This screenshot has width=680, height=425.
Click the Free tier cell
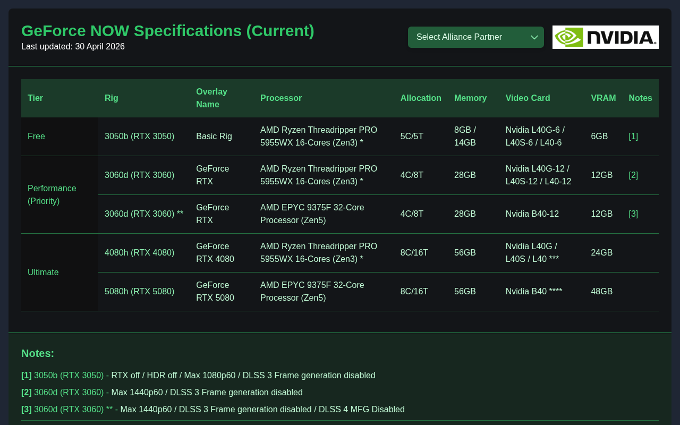(59, 137)
